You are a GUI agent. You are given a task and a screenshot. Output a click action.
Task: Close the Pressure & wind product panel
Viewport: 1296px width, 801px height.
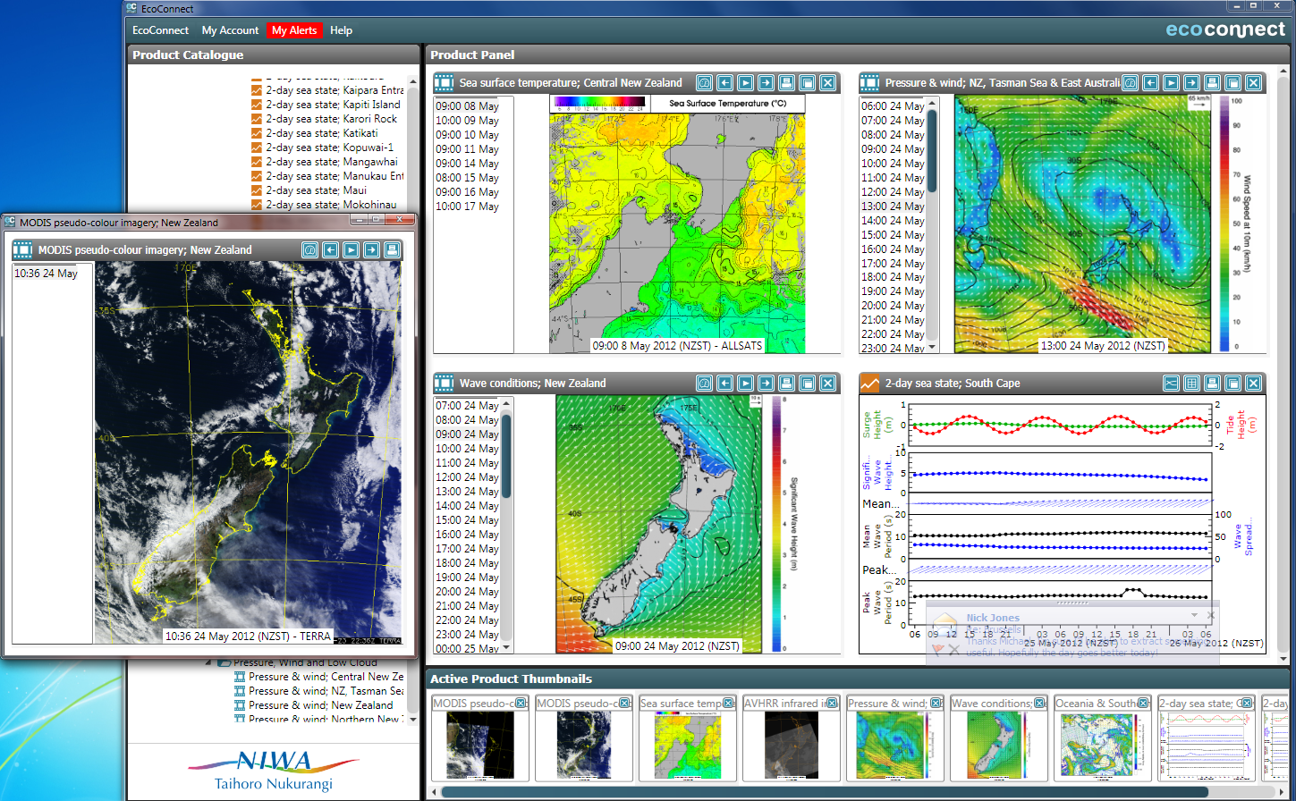(x=1253, y=83)
